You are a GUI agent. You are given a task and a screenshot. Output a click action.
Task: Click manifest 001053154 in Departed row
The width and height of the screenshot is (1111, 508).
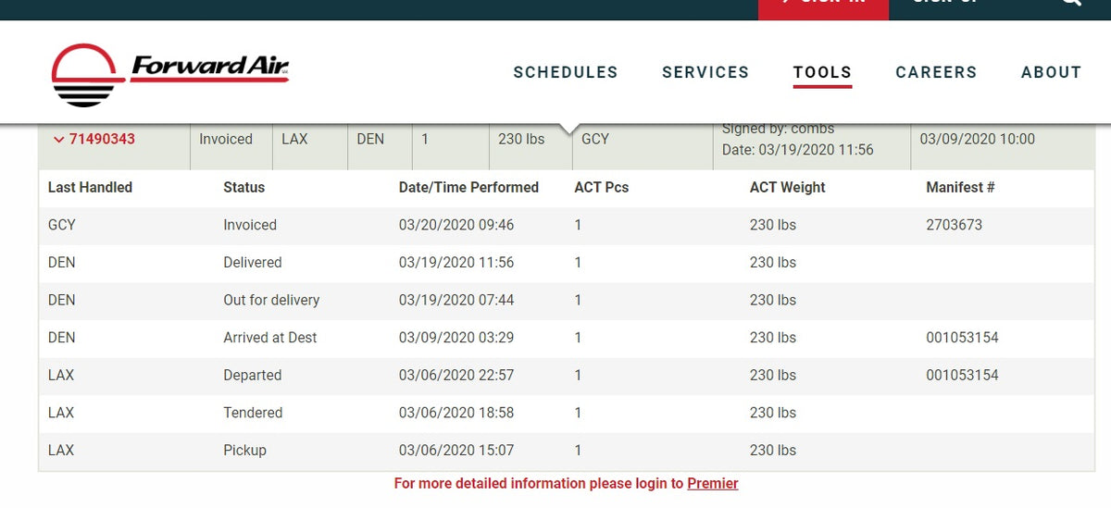click(962, 375)
